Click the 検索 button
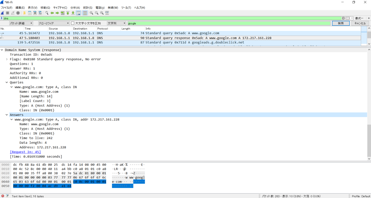 [341, 23]
